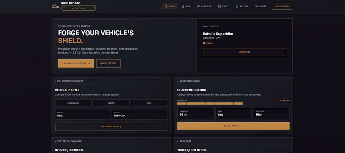Click the Open Simulator button

[111, 127]
